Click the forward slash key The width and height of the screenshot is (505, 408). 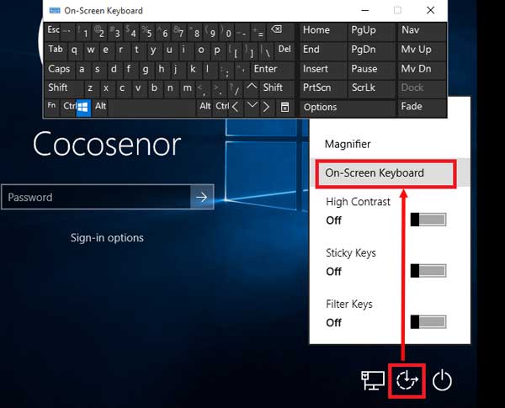235,88
